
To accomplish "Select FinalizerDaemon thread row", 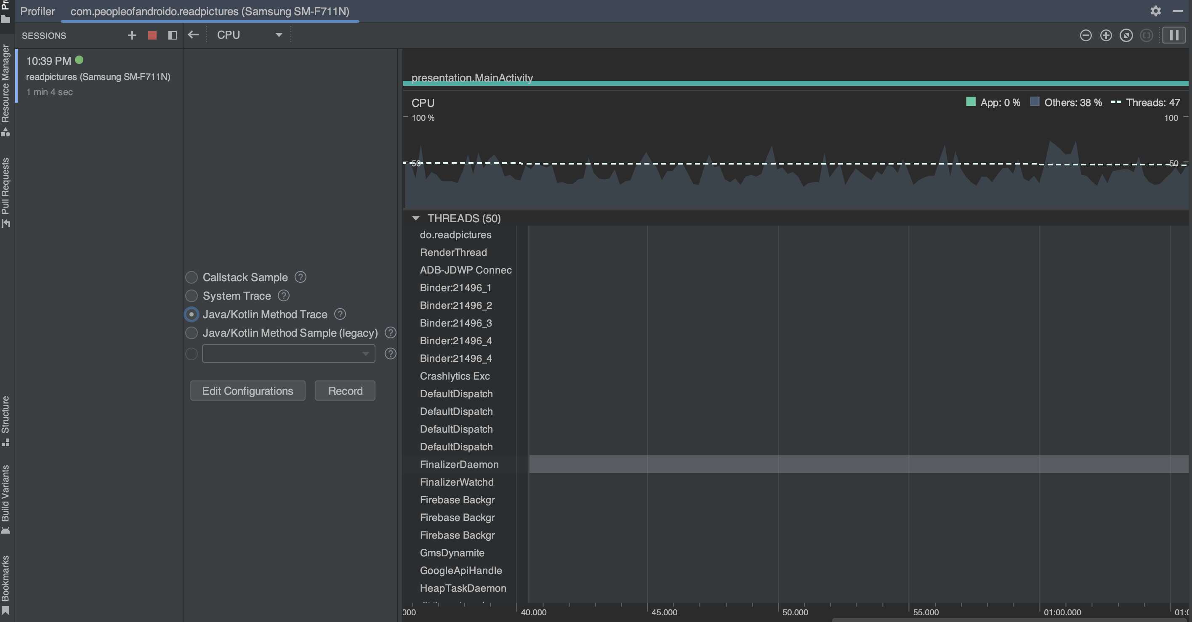I will 796,464.
